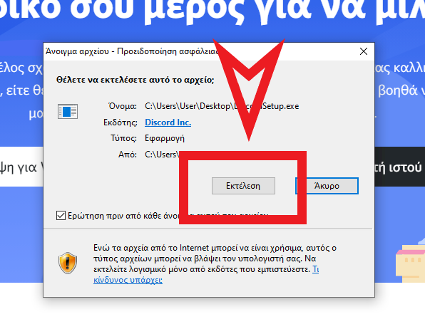Screen dimensions: 425x329
Task: Click the dark ιστού browser button behind dialog
Action: 400,167
